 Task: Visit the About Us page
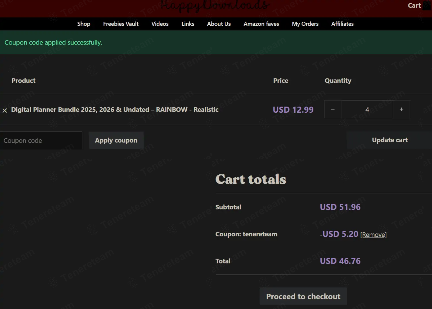tap(219, 24)
